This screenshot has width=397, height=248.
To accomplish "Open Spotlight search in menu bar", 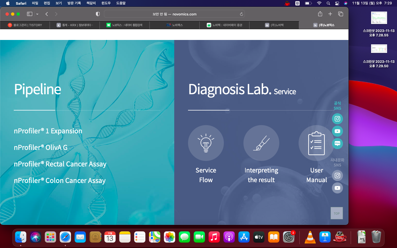I will click(328, 3).
